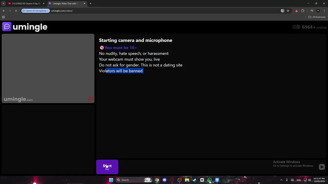Open the Chrome profile avatar
This screenshot has width=328, height=184.
[x=318, y=11]
